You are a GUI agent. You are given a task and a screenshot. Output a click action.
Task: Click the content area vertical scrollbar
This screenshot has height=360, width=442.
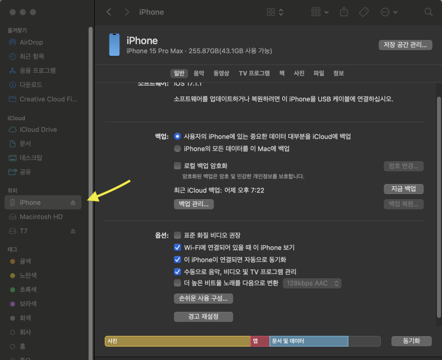tap(439, 207)
